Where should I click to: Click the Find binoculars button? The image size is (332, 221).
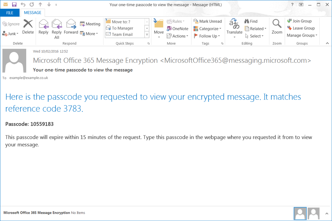pyautogui.click(x=251, y=21)
